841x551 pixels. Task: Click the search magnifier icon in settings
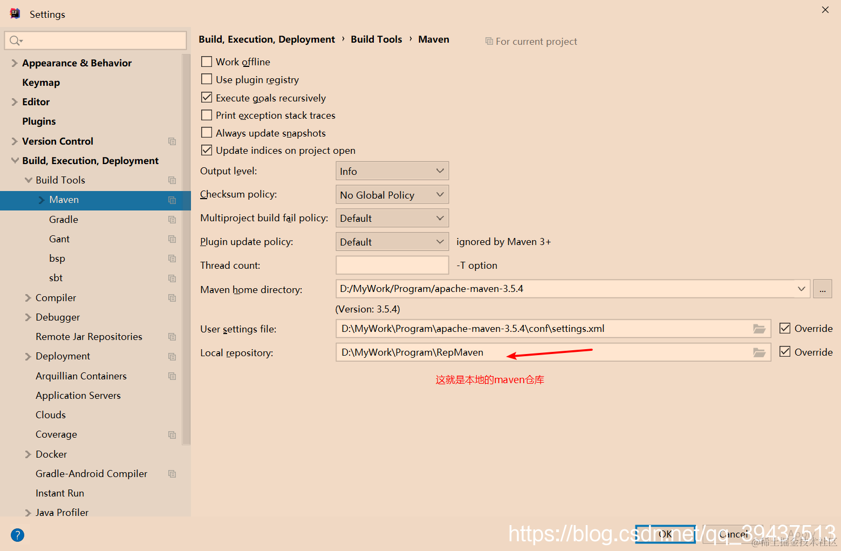point(15,40)
